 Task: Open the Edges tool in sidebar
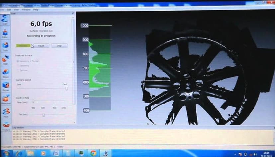tap(5, 73)
